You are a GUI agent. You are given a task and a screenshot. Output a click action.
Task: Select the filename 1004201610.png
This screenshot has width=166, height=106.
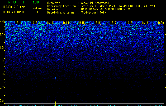14,7
